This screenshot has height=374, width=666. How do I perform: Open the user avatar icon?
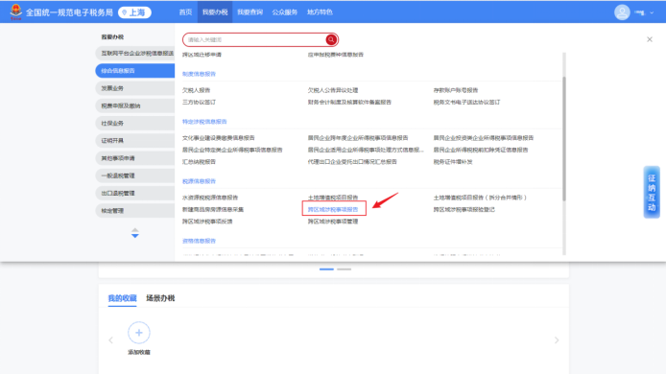[622, 12]
